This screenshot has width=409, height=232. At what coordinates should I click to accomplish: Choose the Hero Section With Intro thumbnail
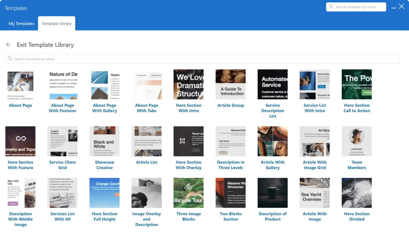(188, 84)
